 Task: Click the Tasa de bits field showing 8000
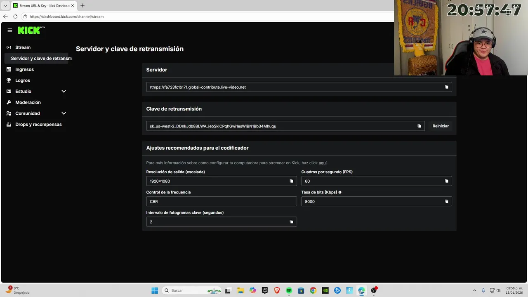click(x=377, y=201)
